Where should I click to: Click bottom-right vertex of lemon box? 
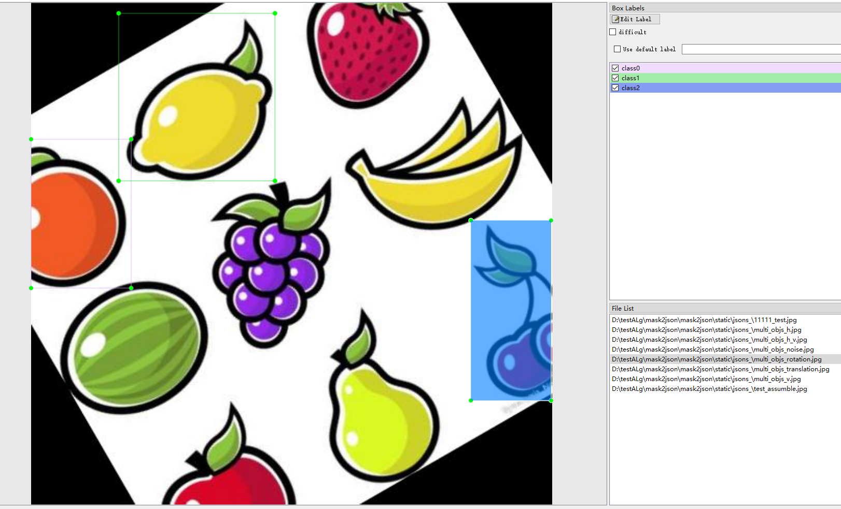(x=275, y=181)
